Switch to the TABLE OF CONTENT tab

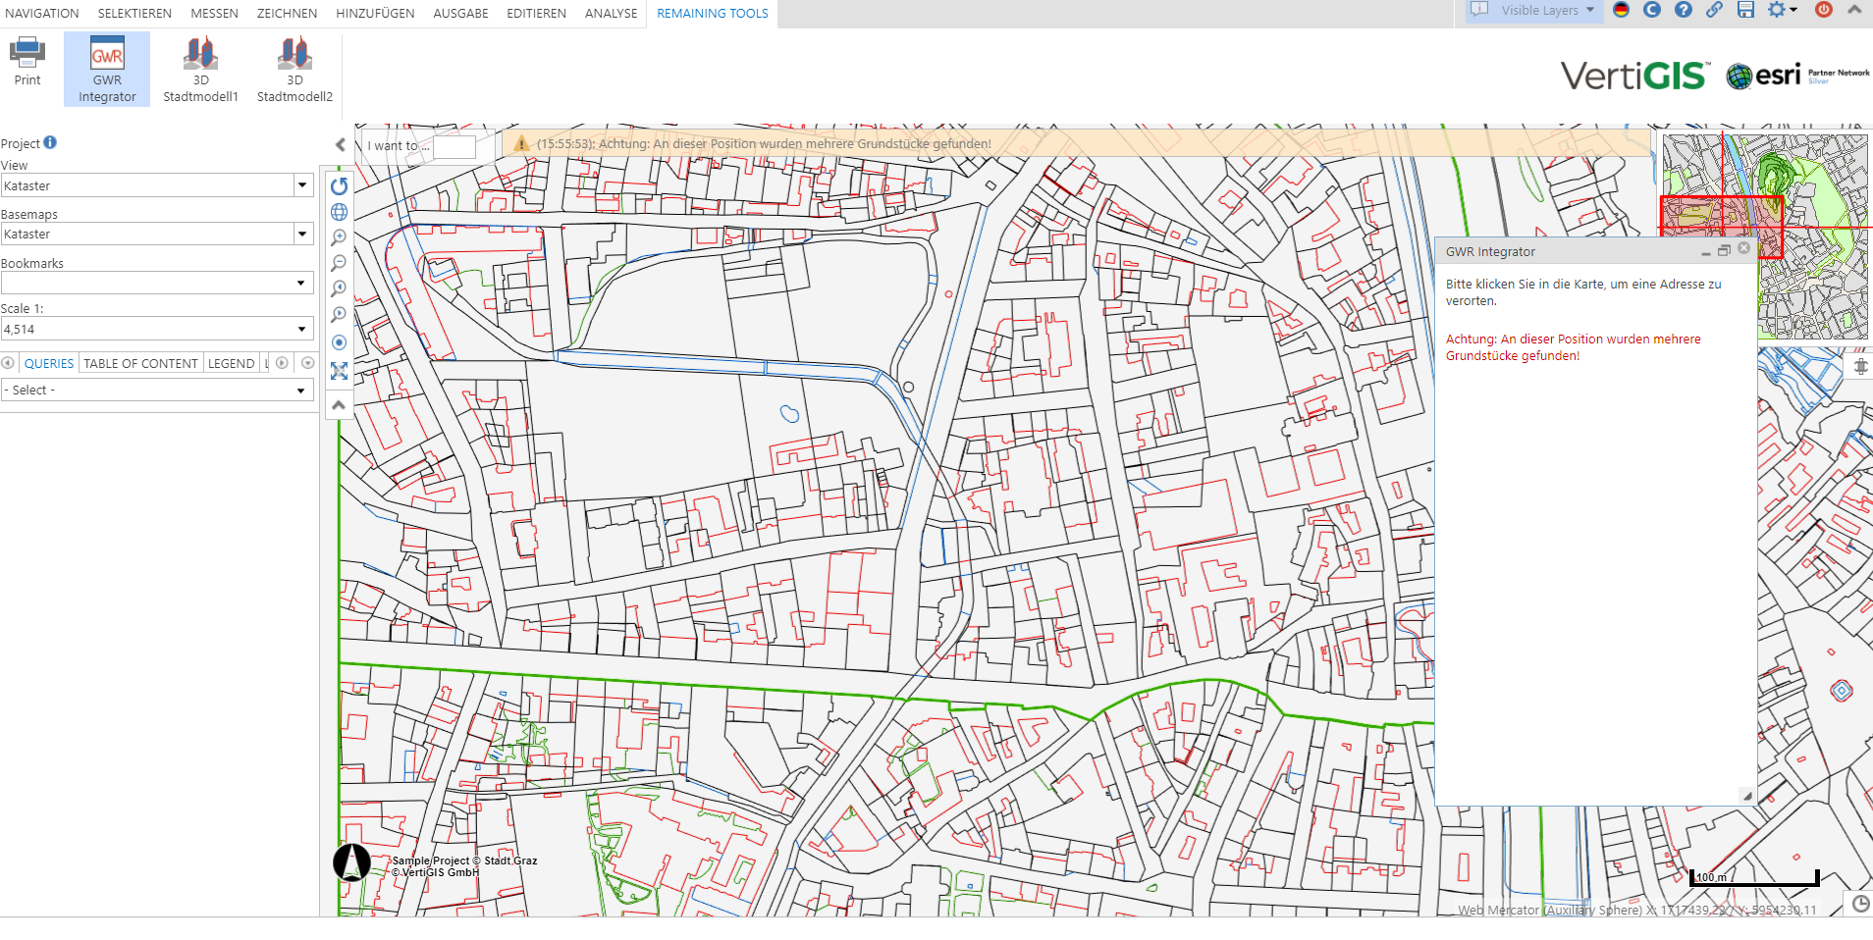(140, 363)
